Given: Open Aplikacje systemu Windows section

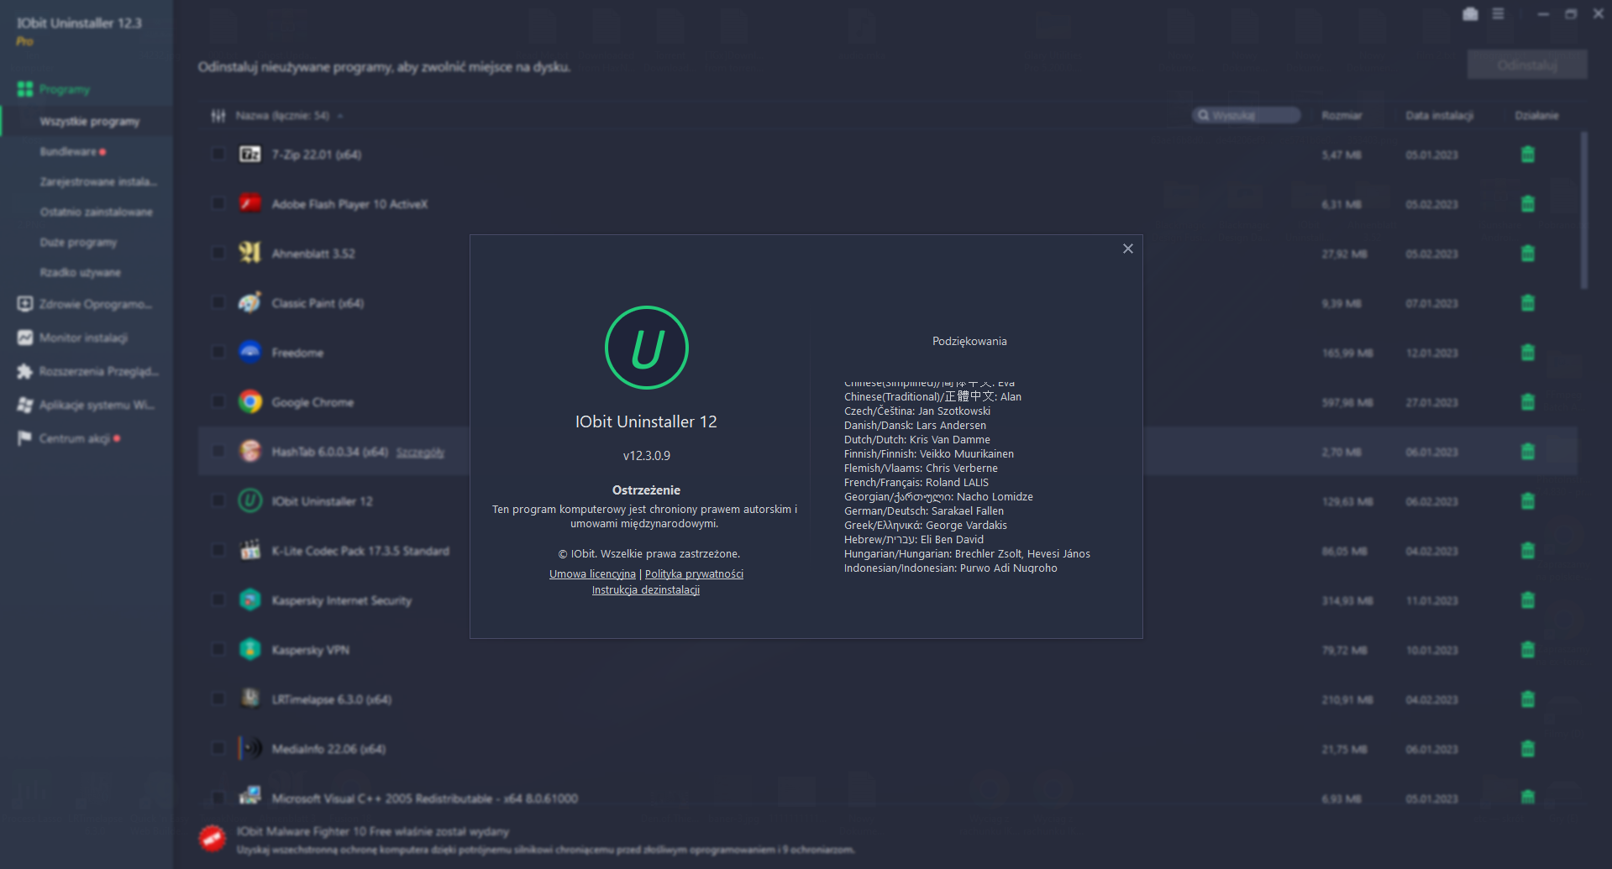Looking at the screenshot, I should click(87, 405).
